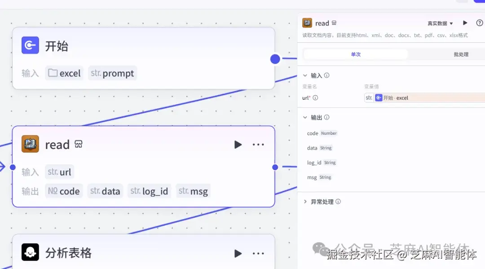Click the 开始 icon inside the url variable value
Viewport: 485px width, 269px height.
coord(379,97)
